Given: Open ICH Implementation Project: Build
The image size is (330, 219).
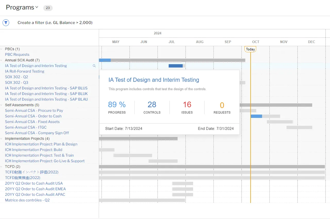Looking at the screenshot, I should (x=34, y=150).
